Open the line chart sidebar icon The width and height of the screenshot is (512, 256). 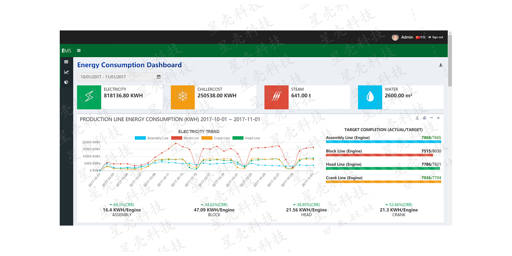tap(66, 72)
